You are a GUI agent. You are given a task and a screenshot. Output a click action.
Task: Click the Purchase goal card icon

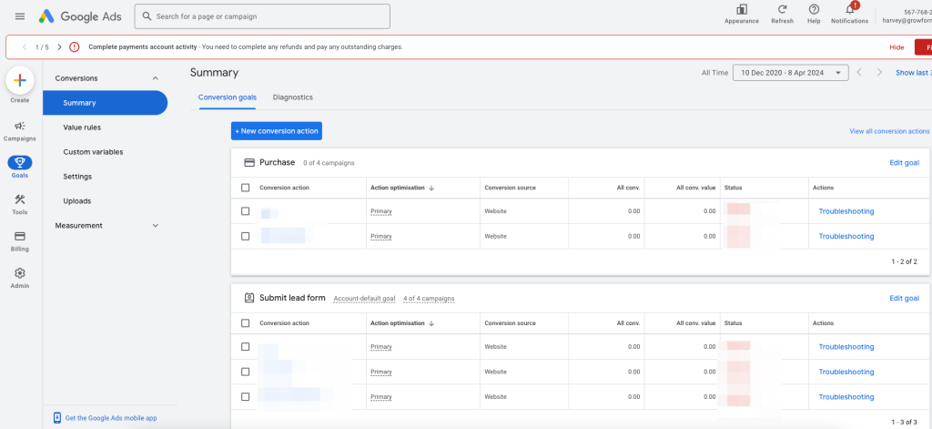249,162
